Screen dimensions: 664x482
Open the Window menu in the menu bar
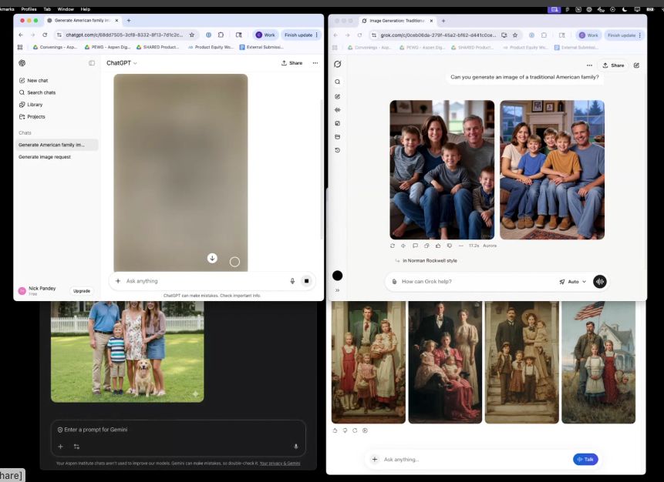coord(65,8)
